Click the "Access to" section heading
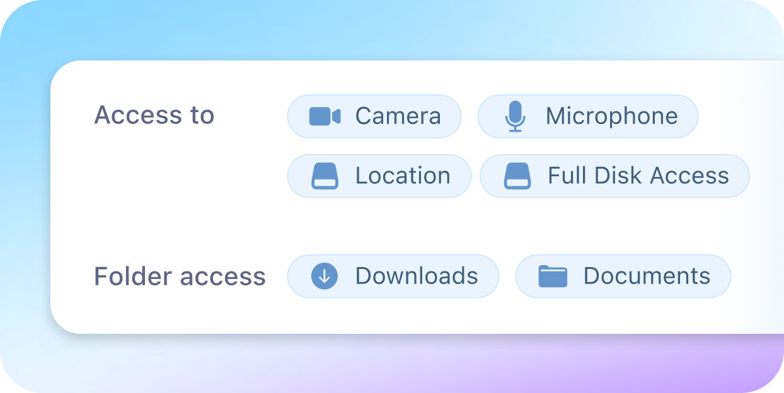Viewport: 784px width, 393px height. 154,115
